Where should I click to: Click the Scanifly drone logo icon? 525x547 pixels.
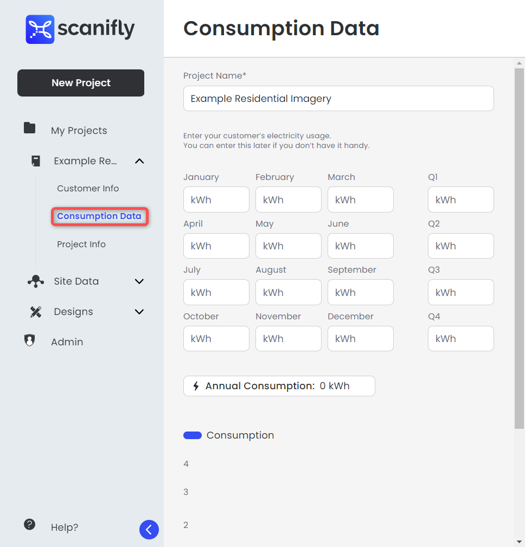tap(40, 29)
